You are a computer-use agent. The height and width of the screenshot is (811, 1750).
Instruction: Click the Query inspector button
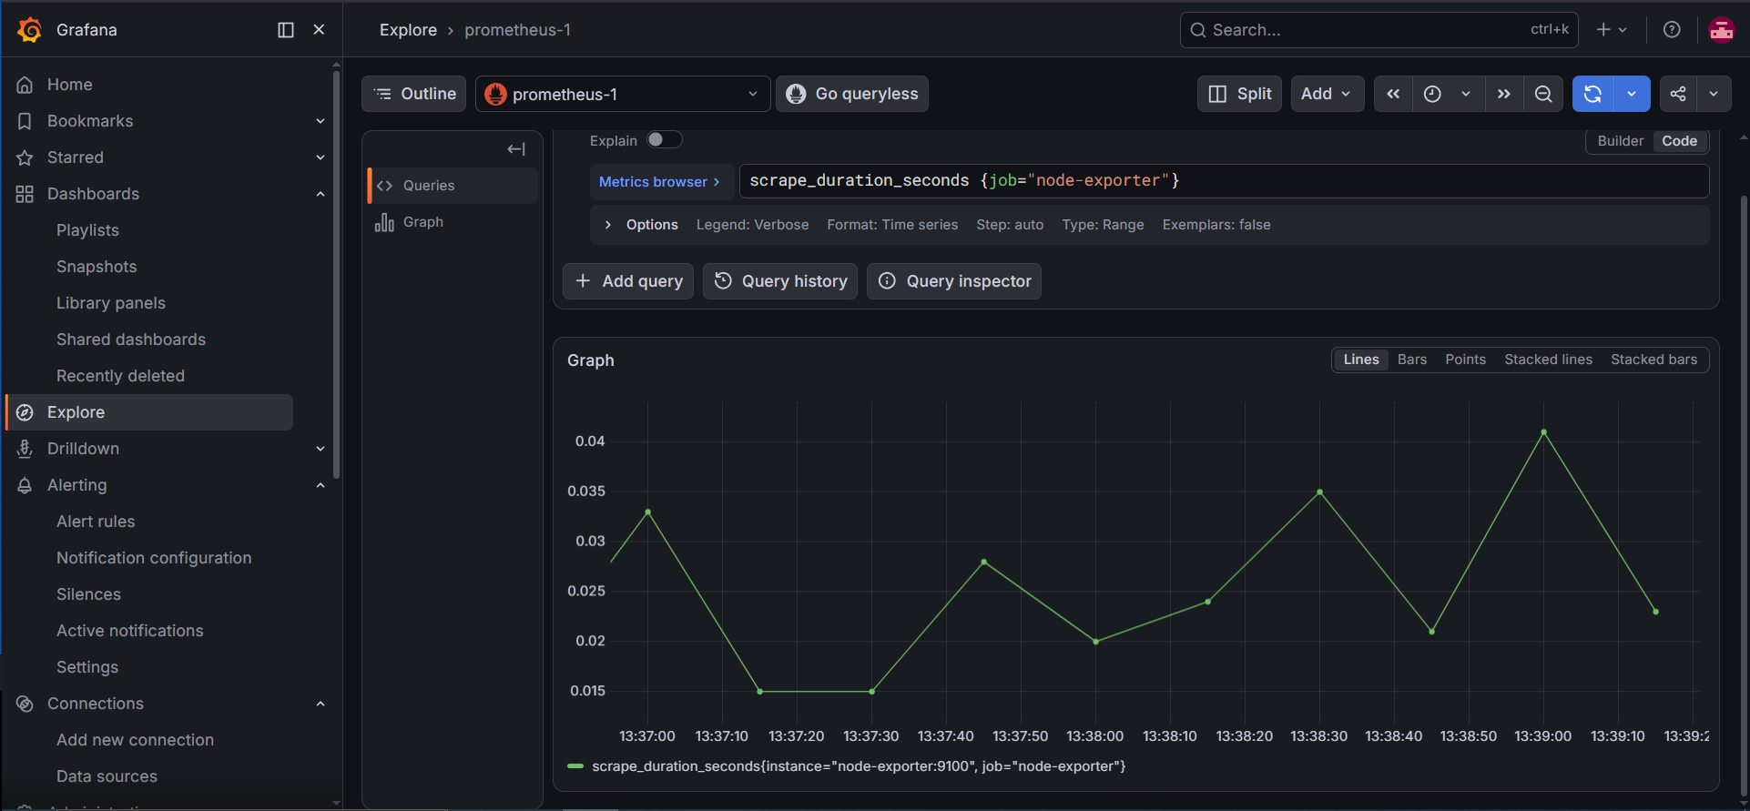[x=954, y=281]
